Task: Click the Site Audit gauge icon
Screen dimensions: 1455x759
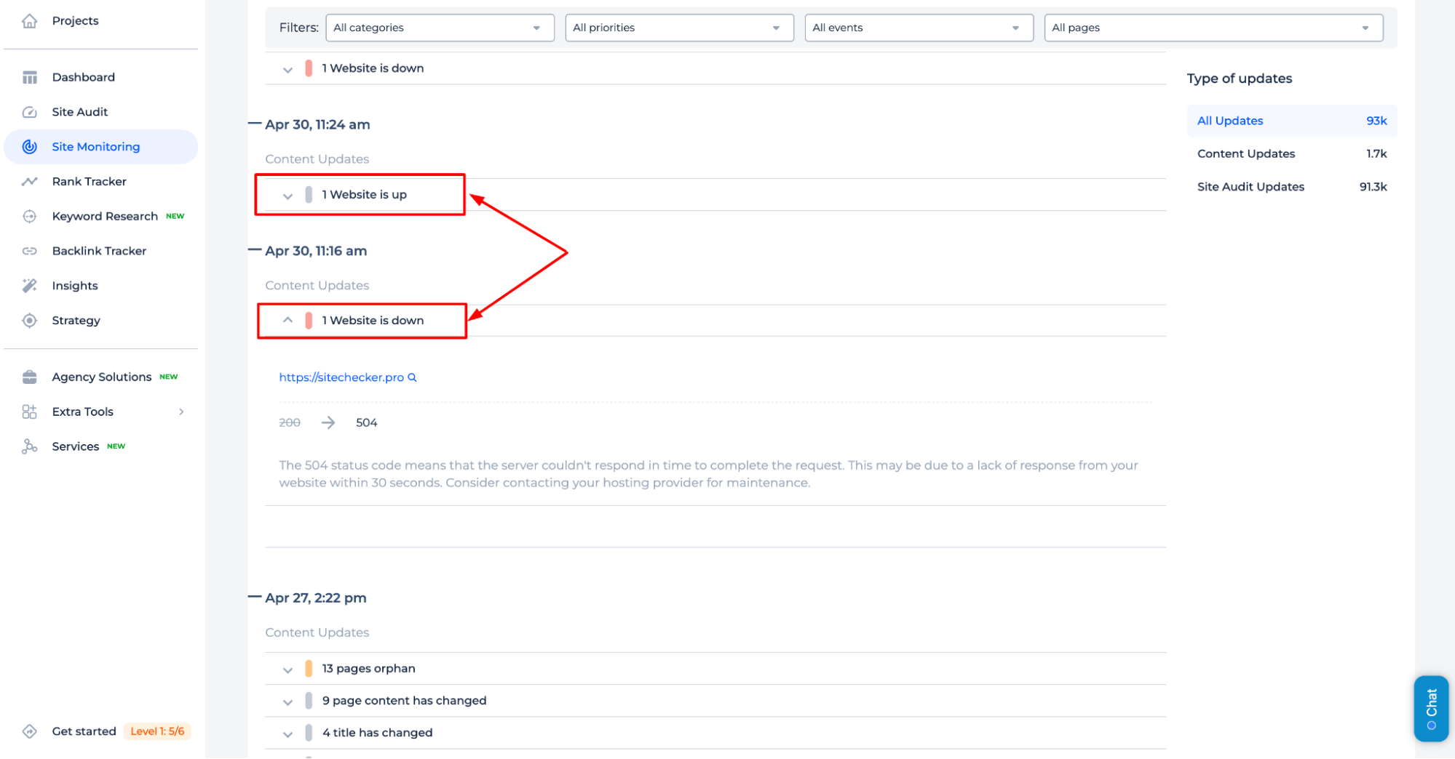Action: click(29, 112)
